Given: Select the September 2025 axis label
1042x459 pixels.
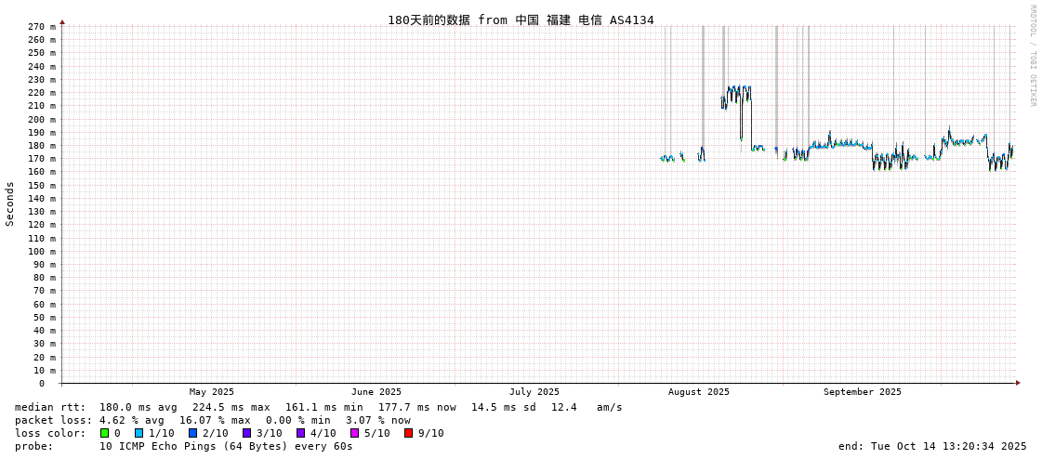Looking at the screenshot, I should (862, 392).
